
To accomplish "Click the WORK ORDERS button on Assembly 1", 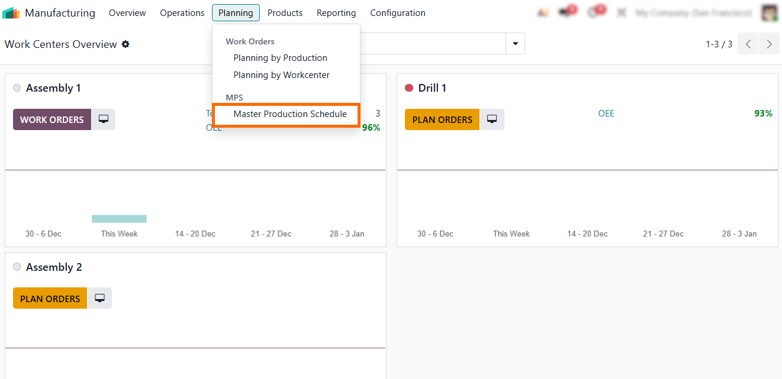I will (x=52, y=119).
